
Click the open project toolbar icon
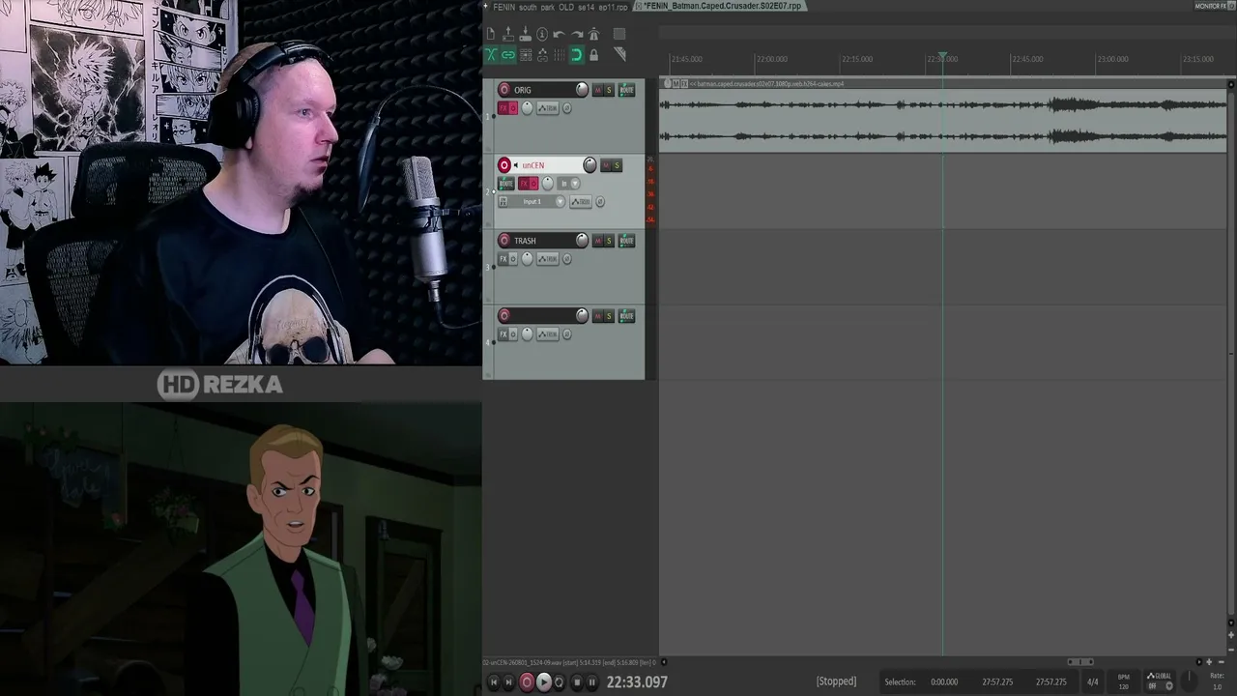point(507,34)
